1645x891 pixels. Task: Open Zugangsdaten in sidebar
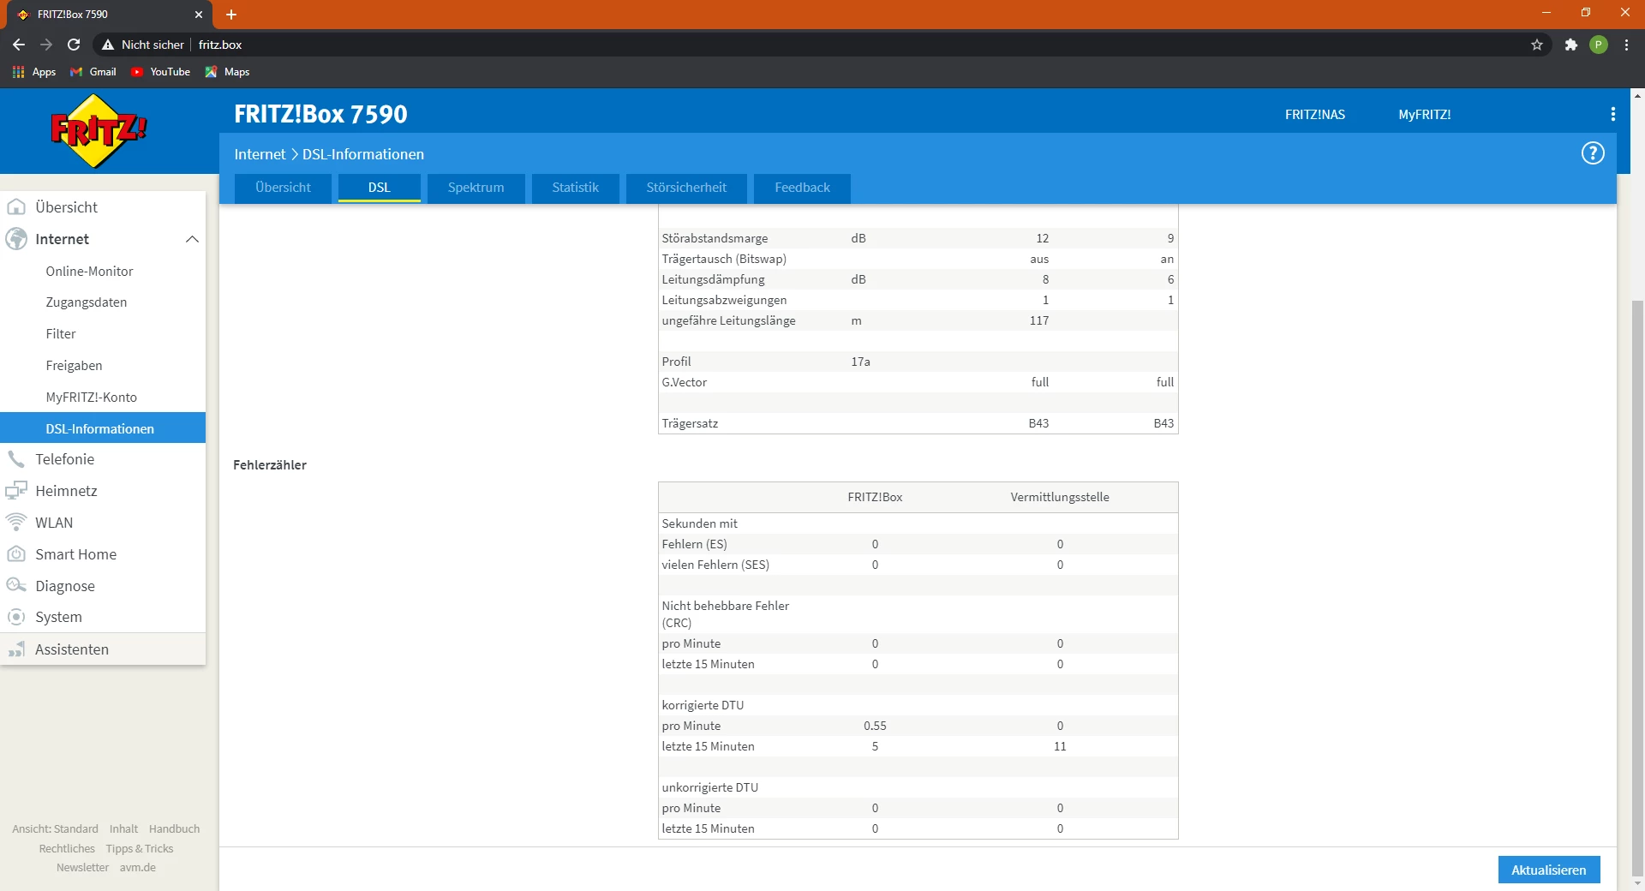[x=87, y=302]
